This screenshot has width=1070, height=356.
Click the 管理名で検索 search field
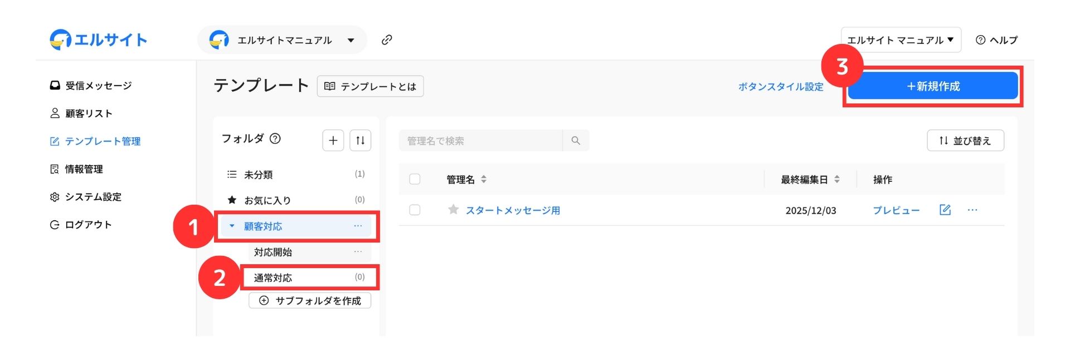coord(480,141)
